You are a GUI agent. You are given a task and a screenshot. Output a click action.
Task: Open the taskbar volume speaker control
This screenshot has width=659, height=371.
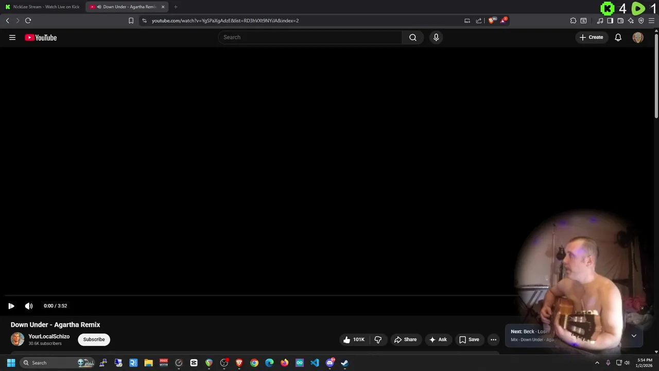[x=627, y=363]
